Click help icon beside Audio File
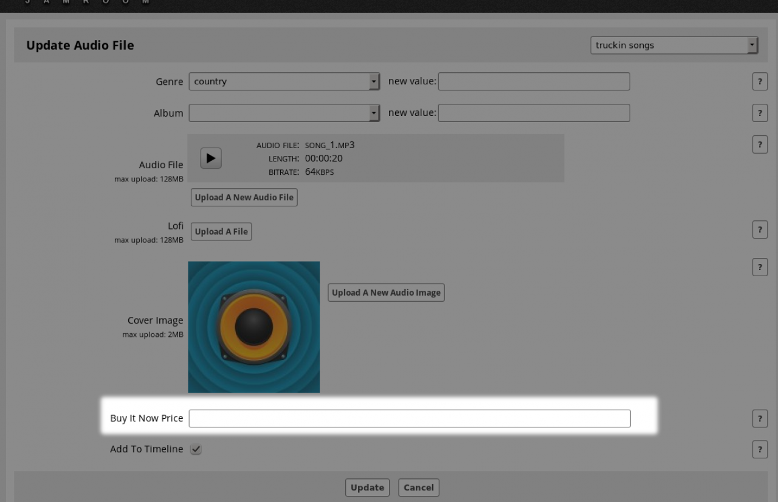 760,144
